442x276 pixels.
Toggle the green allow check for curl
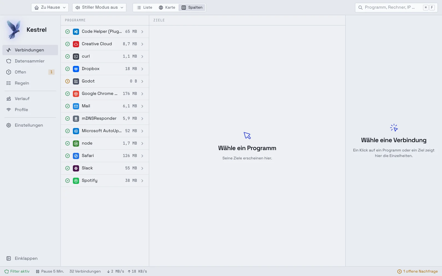[67, 56]
